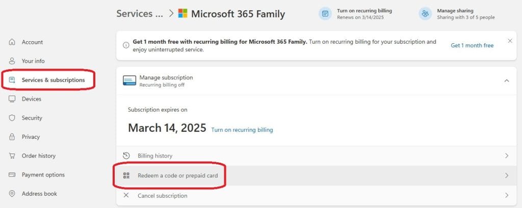Image resolution: width=522 pixels, height=208 pixels.
Task: Open Security in the sidebar
Action: (32, 118)
